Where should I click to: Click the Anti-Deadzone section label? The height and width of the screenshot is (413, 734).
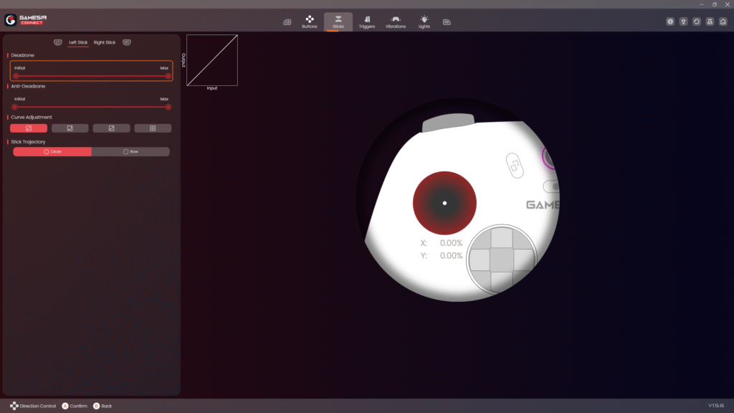[28, 86]
